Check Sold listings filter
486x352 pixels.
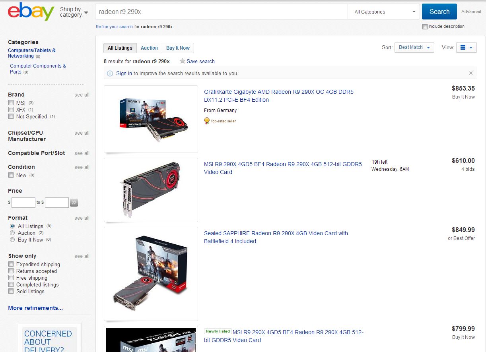[x=11, y=291]
